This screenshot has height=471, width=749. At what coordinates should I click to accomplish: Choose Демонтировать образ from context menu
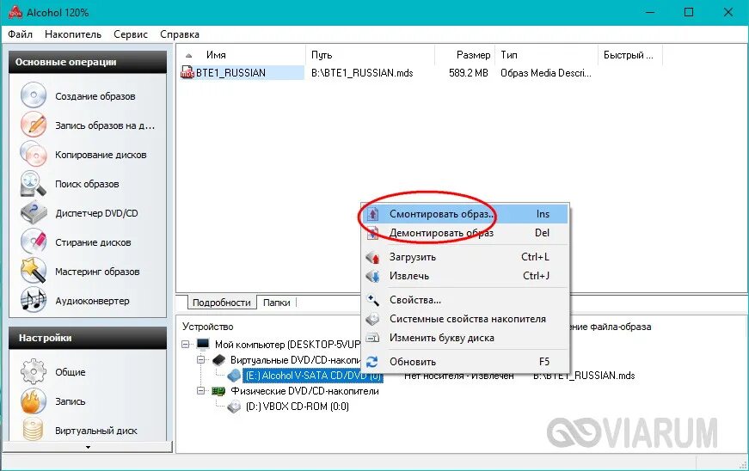(x=464, y=234)
